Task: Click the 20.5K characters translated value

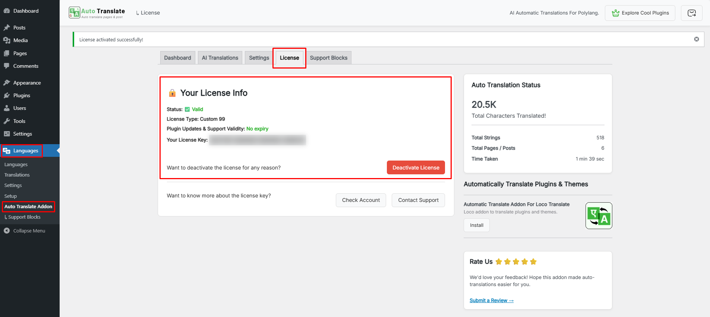Action: click(x=484, y=105)
